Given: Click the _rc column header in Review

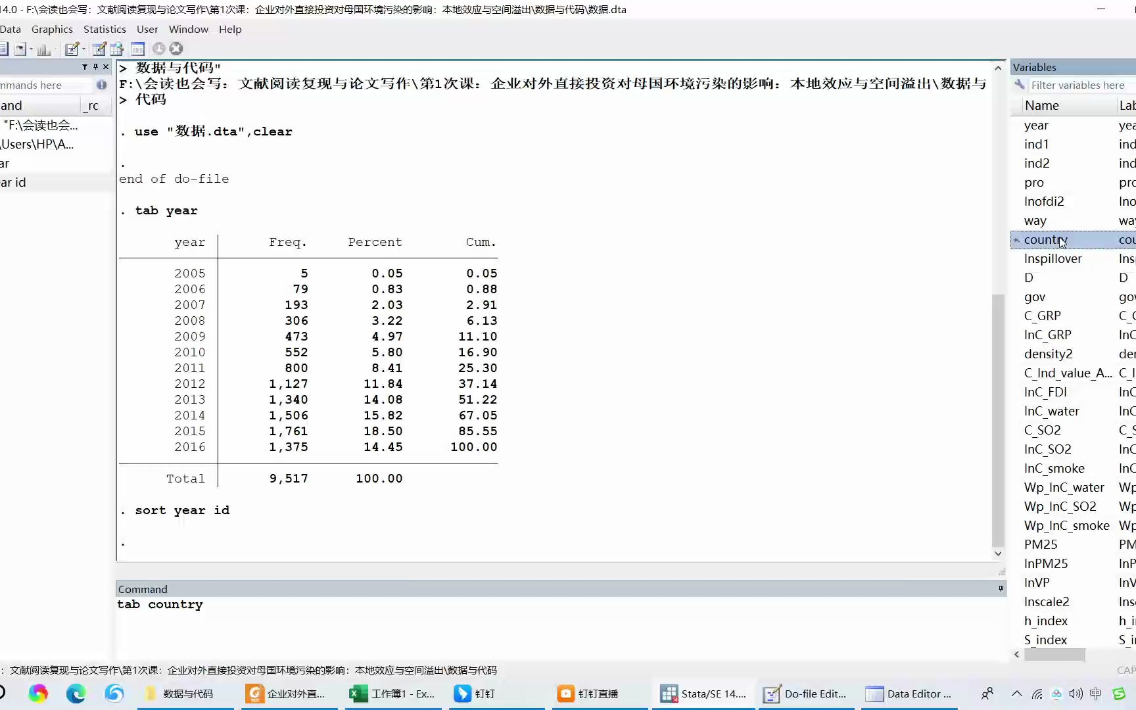Looking at the screenshot, I should coord(97,105).
